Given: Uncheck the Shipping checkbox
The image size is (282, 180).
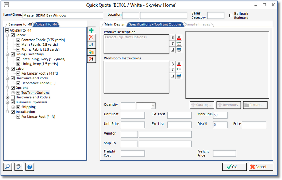Looking at the screenshot, I should (x=18, y=107).
